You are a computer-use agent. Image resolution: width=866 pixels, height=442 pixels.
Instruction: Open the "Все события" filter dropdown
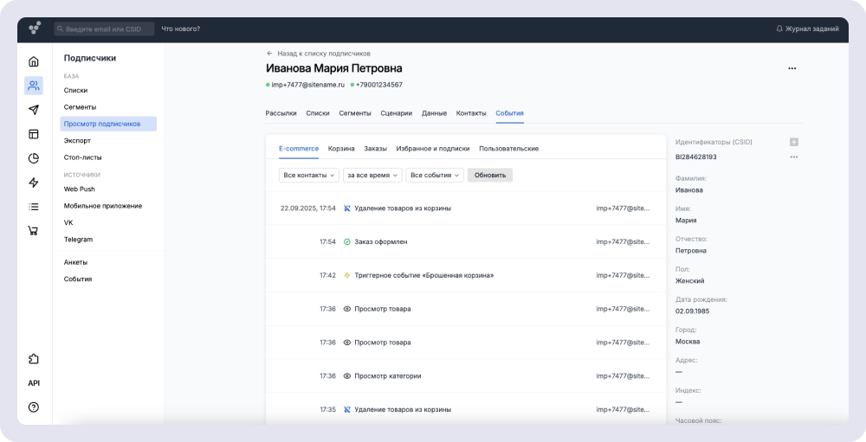435,175
